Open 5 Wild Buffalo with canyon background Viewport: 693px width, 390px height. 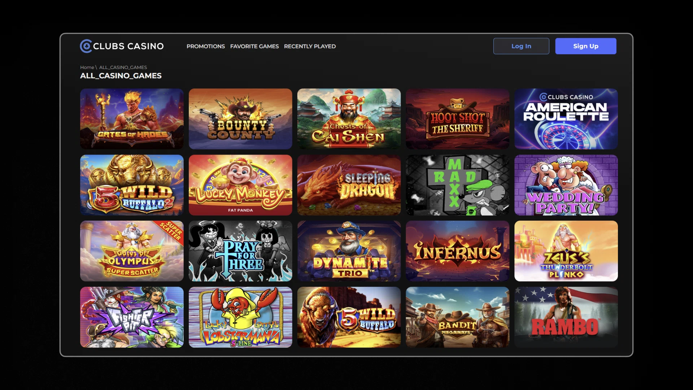(x=349, y=317)
